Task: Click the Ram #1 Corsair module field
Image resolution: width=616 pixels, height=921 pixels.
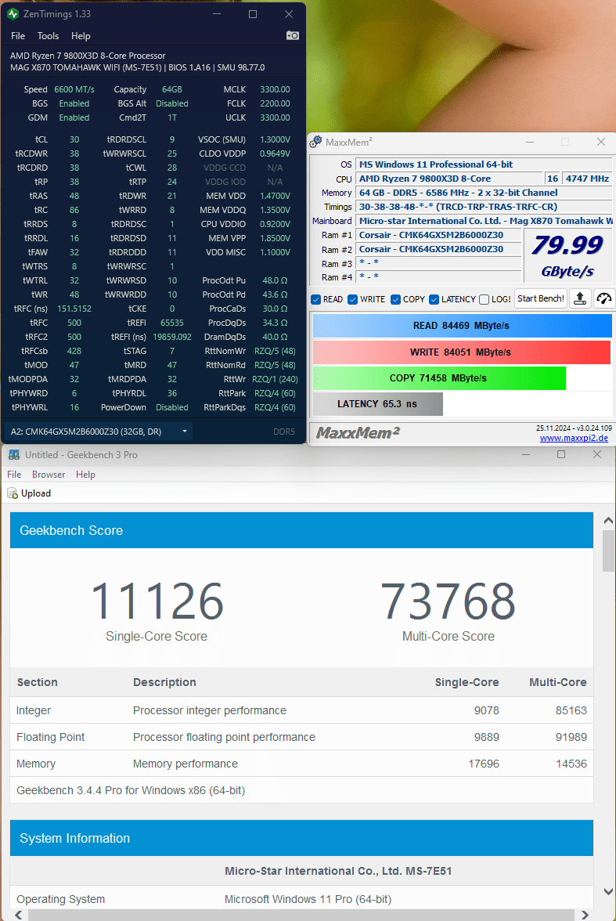Action: point(438,235)
